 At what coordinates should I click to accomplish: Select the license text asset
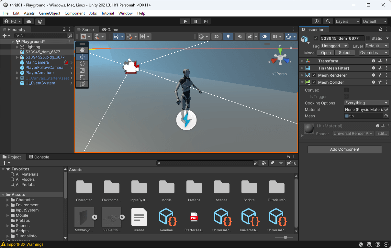click(x=139, y=217)
